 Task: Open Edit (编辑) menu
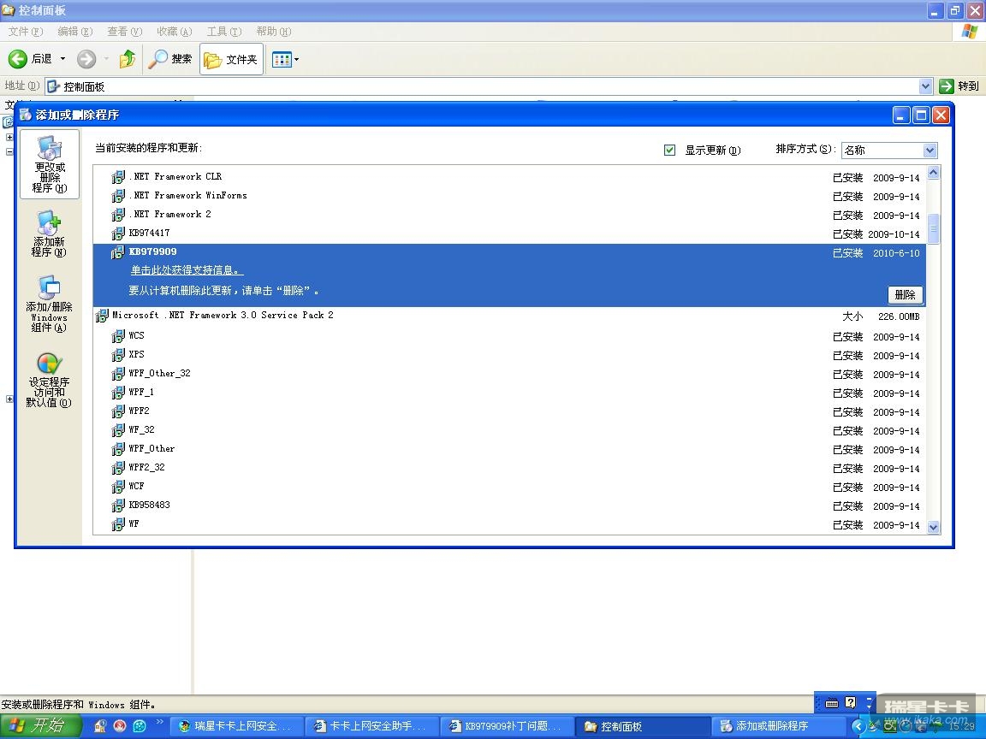[x=74, y=32]
